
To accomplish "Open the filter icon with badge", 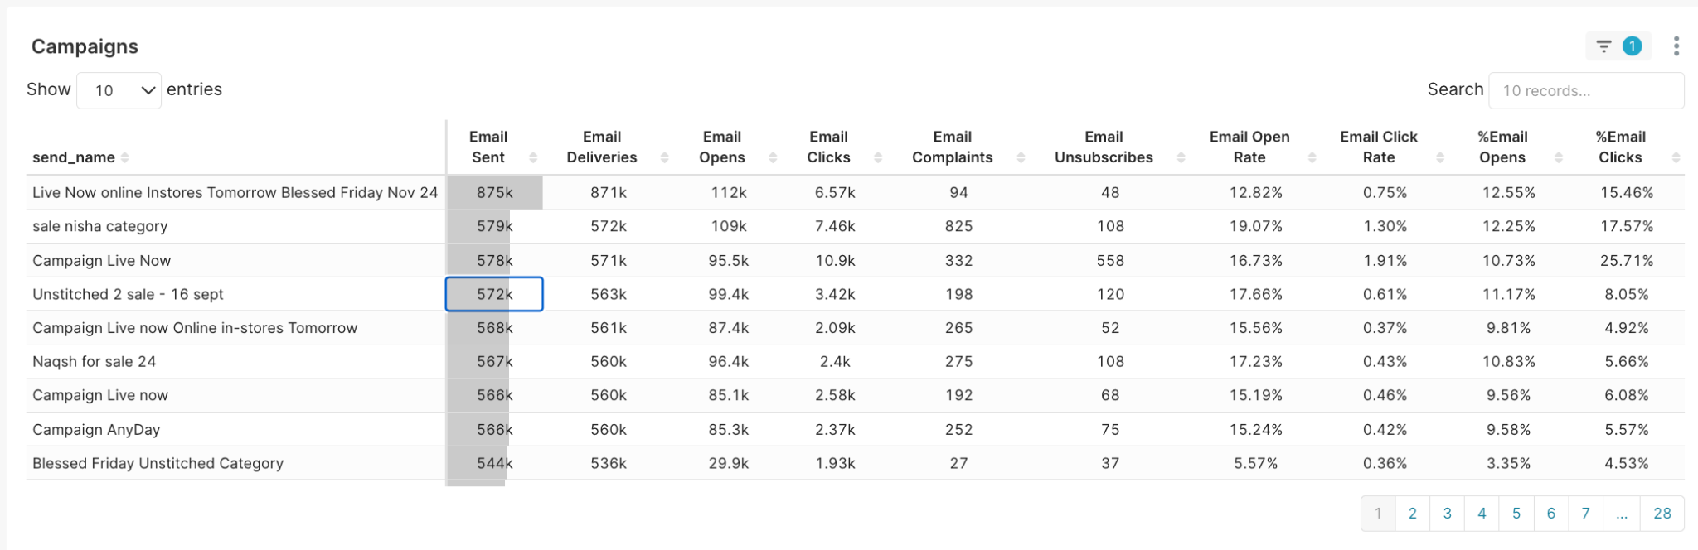I will pos(1618,46).
